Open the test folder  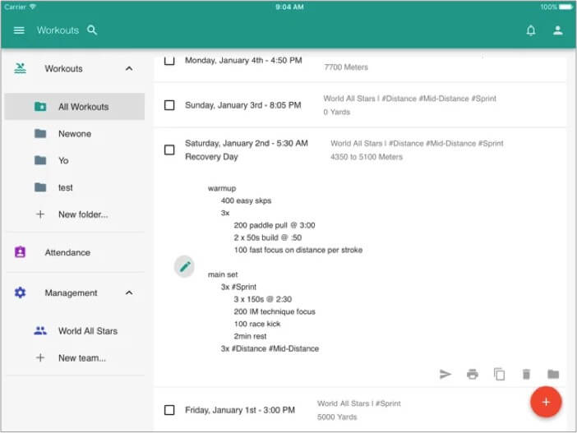pos(75,187)
